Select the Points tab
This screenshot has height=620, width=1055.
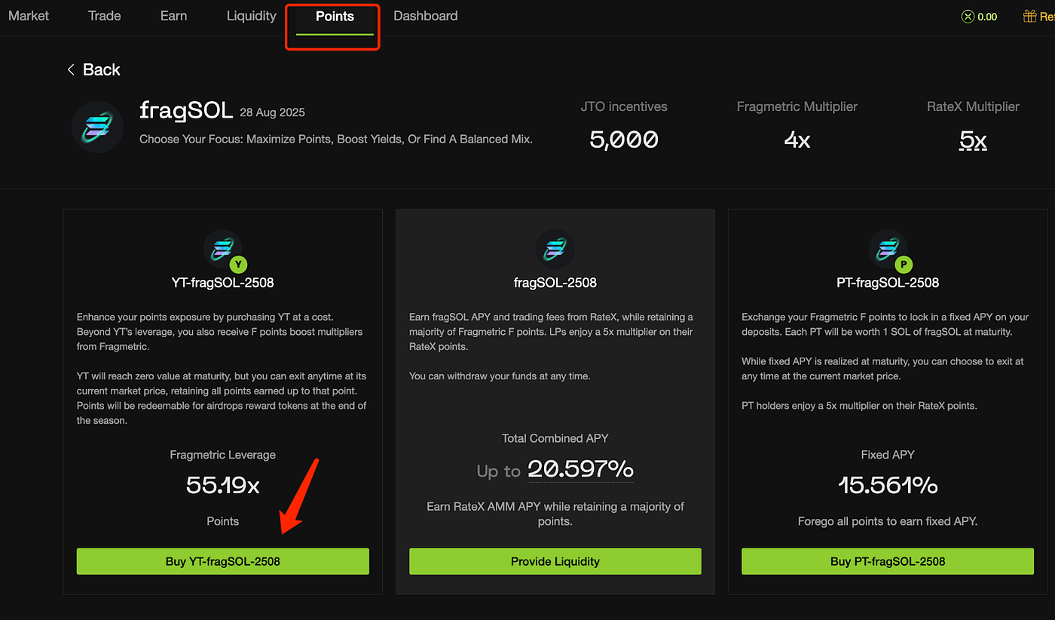coord(335,16)
